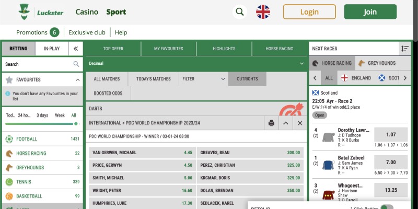Open Top Offer tab
This screenshot has height=209, width=418.
[x=113, y=49]
